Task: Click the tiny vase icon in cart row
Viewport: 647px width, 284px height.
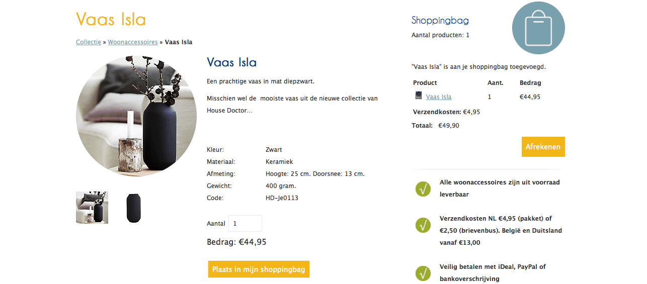Action: click(418, 96)
